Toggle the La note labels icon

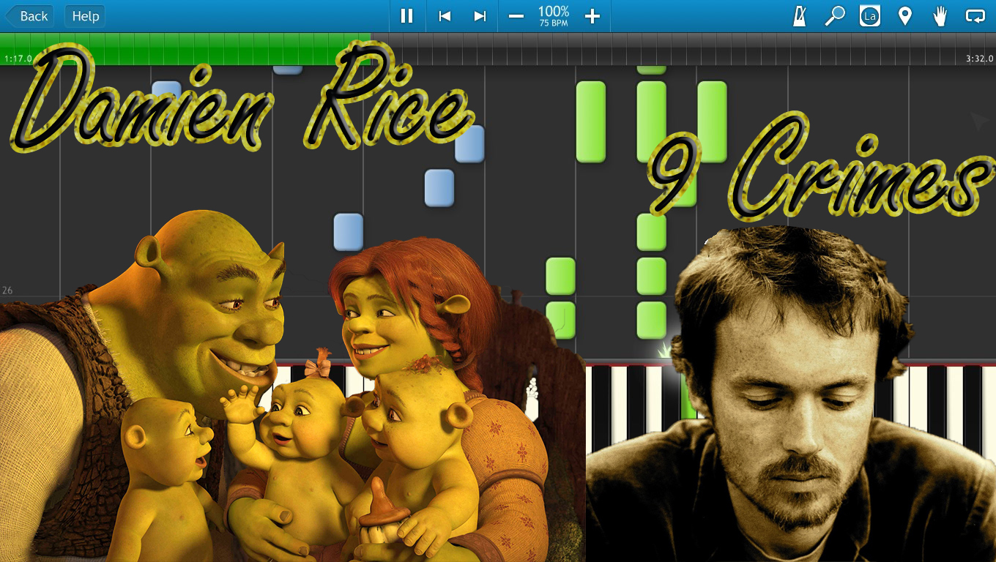tap(869, 16)
